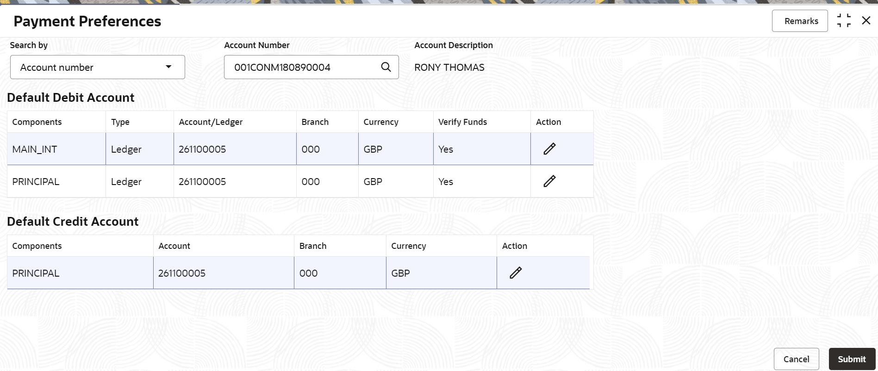The image size is (878, 371).
Task: Click the Payment Preferences title
Action: pyautogui.click(x=87, y=21)
